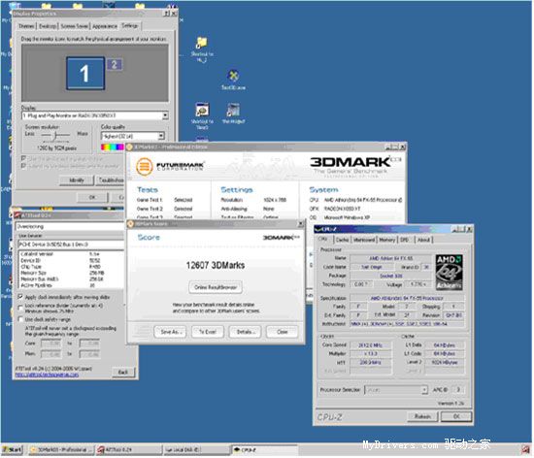Click the Core maximum frequency field
The image size is (534, 458).
point(89,343)
